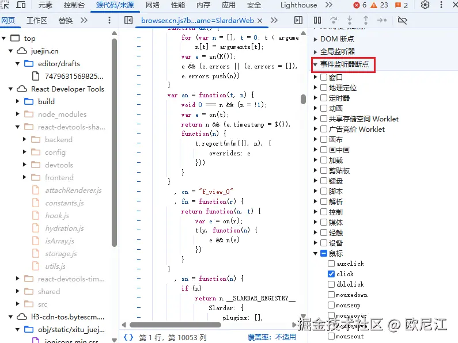The width and height of the screenshot is (458, 343).
Task: Enable the 定时器 event breakpoints checkbox
Action: click(x=324, y=98)
